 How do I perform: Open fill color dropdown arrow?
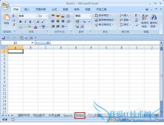tap(32, 27)
